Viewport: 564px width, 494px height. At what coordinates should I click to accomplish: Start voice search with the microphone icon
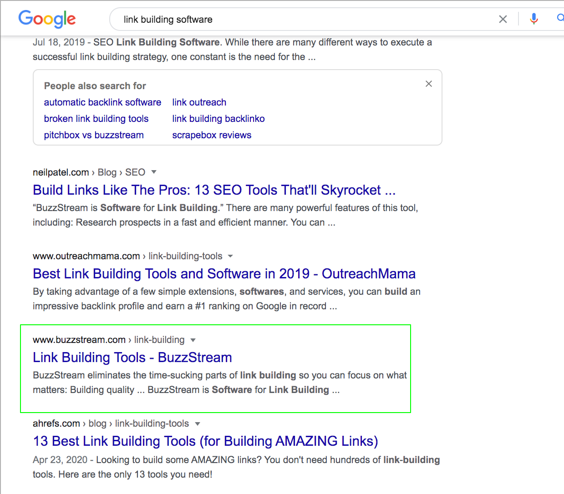click(x=534, y=19)
